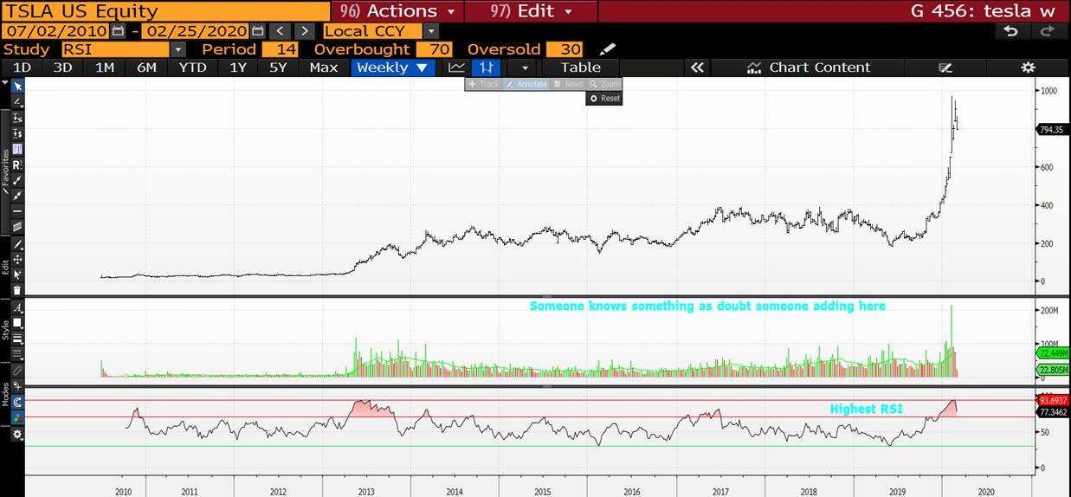This screenshot has height=497, width=1071.
Task: Open chart annotation edit icon
Action: click(x=945, y=68)
